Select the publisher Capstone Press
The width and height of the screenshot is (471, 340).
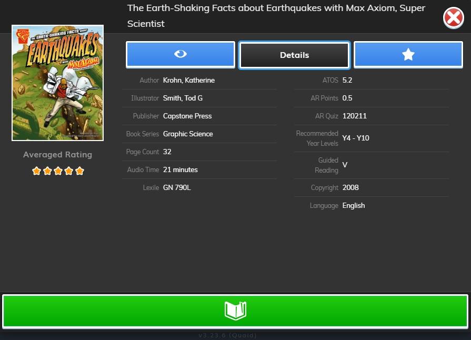[187, 116]
